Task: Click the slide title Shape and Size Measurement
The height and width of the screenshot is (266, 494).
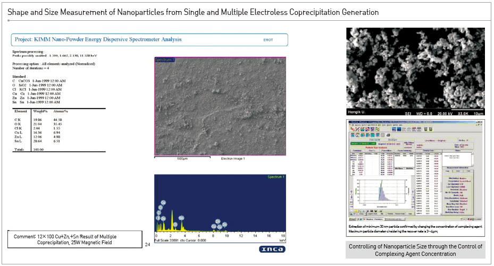Action: pos(193,12)
